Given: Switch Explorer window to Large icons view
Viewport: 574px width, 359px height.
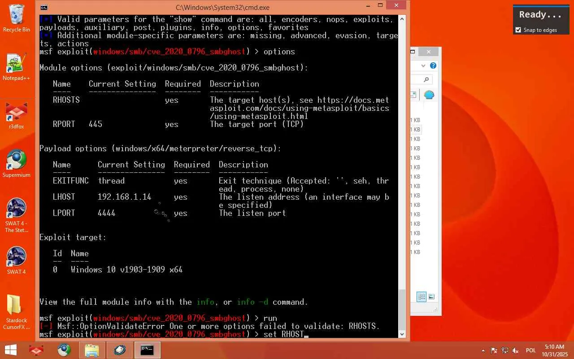Looking at the screenshot, I should 431,297.
